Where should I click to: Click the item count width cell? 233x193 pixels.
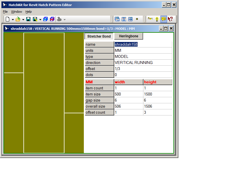[x=129, y=88]
